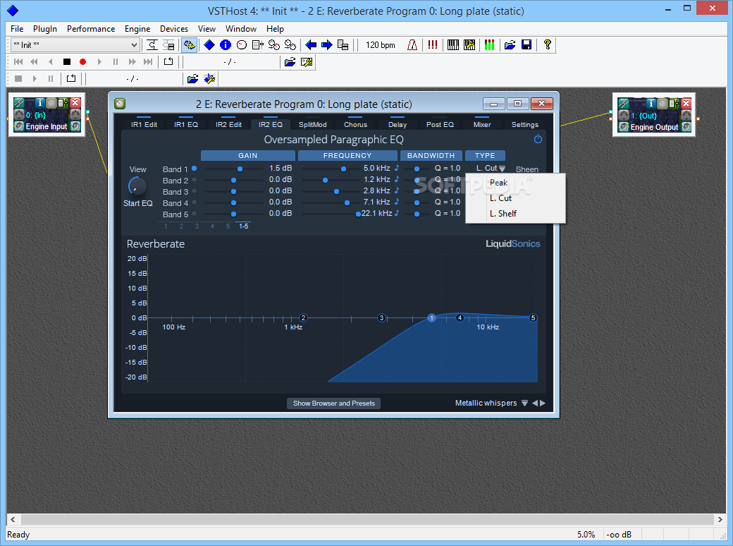Show the piano keyboard bar icon

453,45
